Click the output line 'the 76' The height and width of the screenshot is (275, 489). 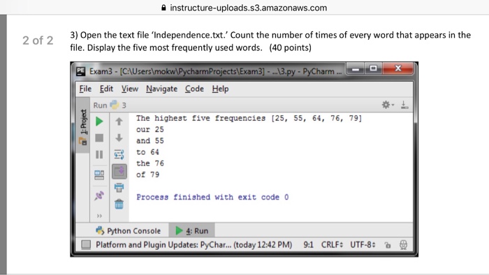(150, 163)
